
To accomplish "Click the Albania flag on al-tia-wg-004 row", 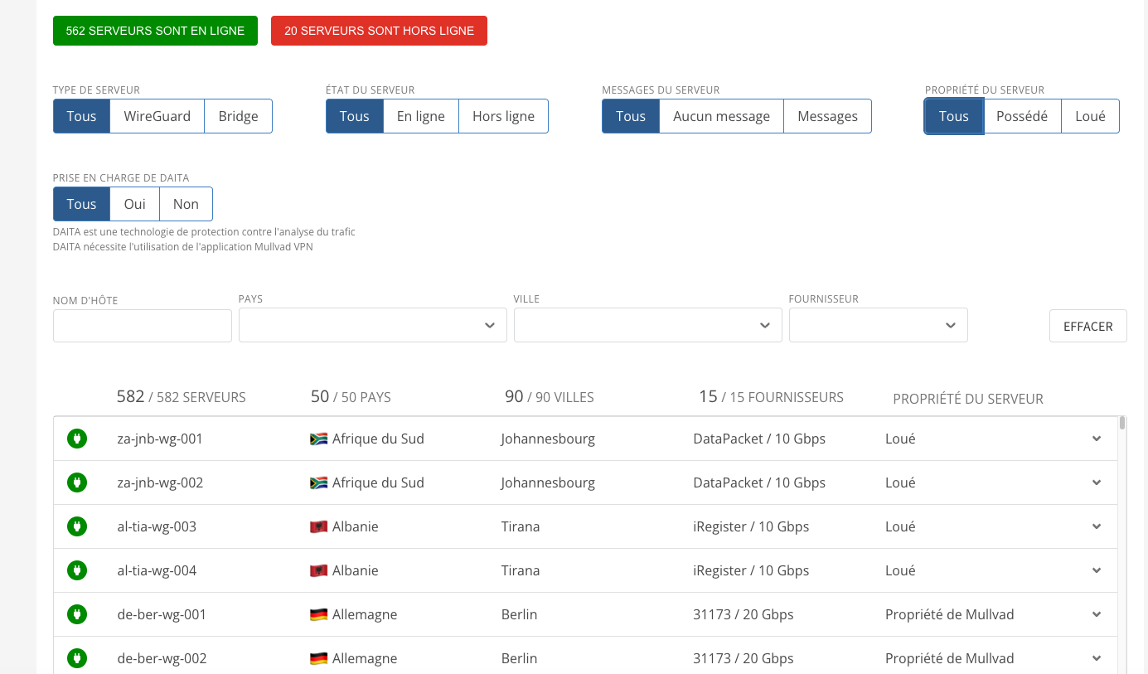I will pos(318,570).
